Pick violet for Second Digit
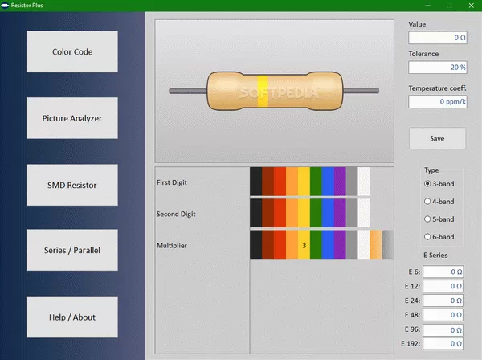Screen dimensions: 482x360 point(340,213)
